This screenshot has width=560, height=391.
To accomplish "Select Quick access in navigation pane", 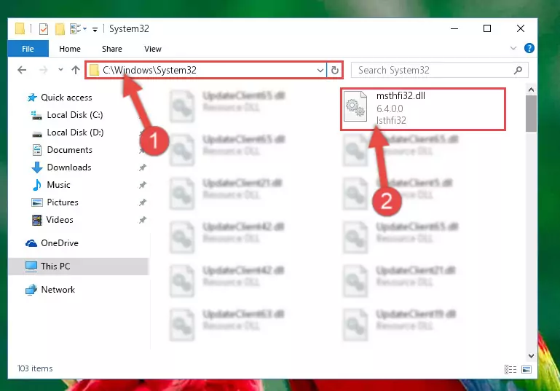I will pyautogui.click(x=66, y=98).
